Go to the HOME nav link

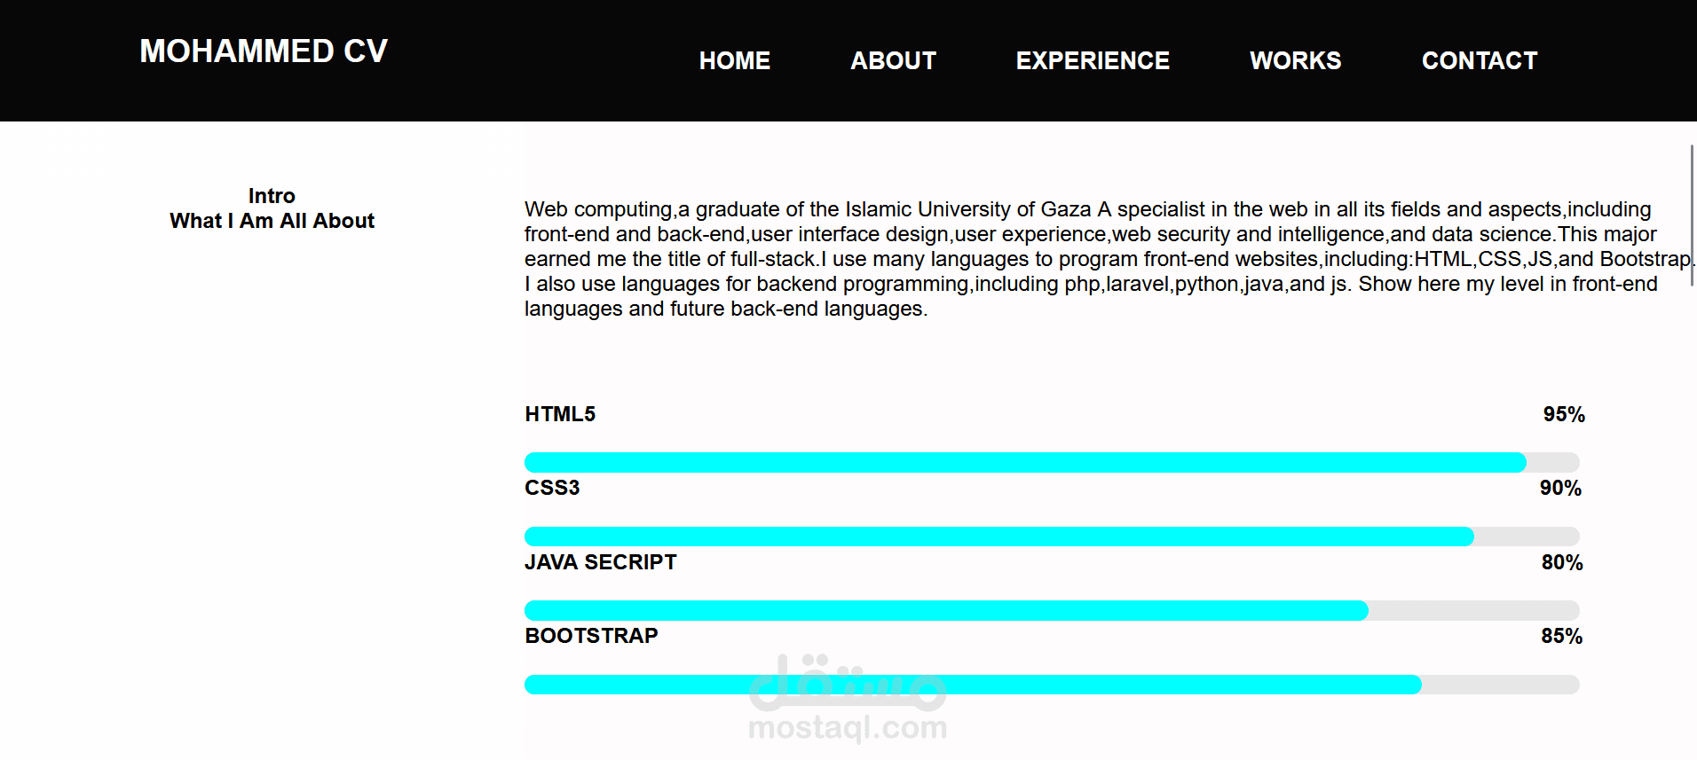[x=734, y=60]
